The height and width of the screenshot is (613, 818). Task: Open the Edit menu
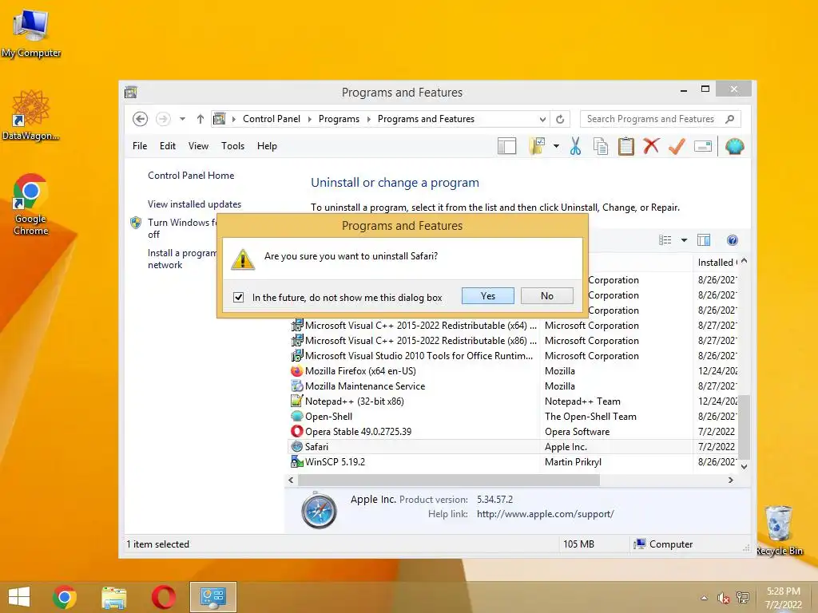pyautogui.click(x=168, y=146)
